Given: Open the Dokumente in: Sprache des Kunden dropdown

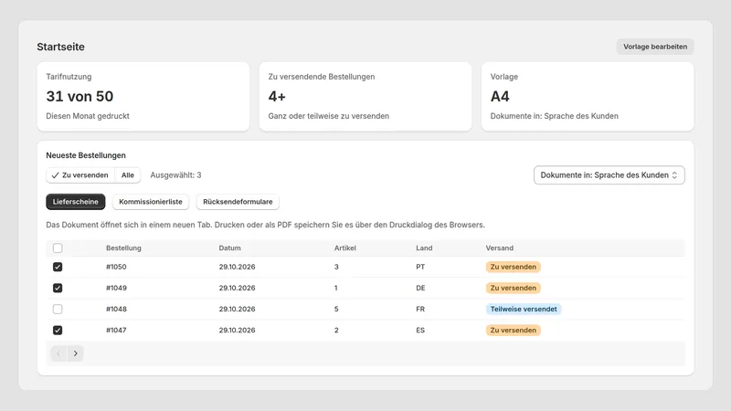Looking at the screenshot, I should (609, 175).
